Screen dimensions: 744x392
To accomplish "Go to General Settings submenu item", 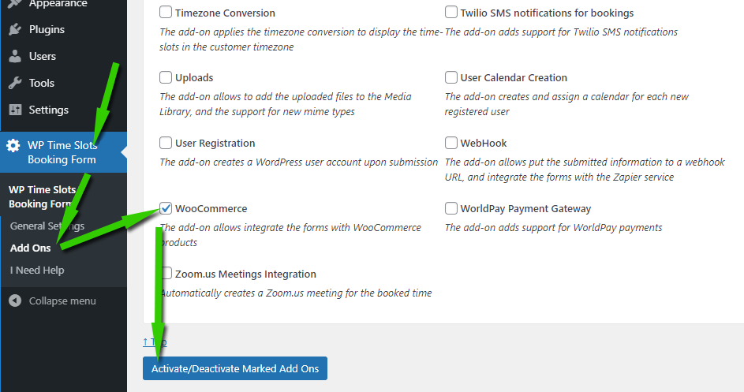I will (x=47, y=226).
